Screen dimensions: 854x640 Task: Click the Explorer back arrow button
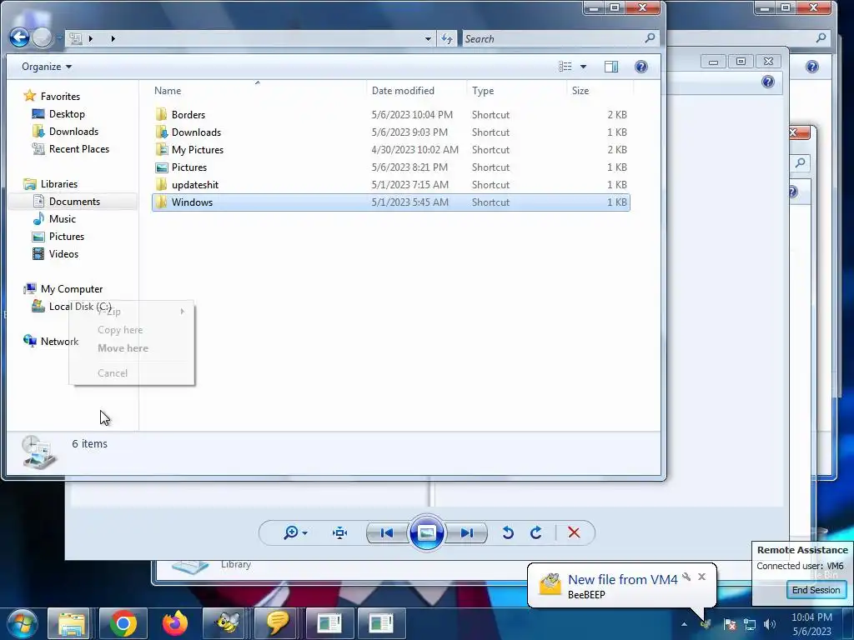pos(20,37)
